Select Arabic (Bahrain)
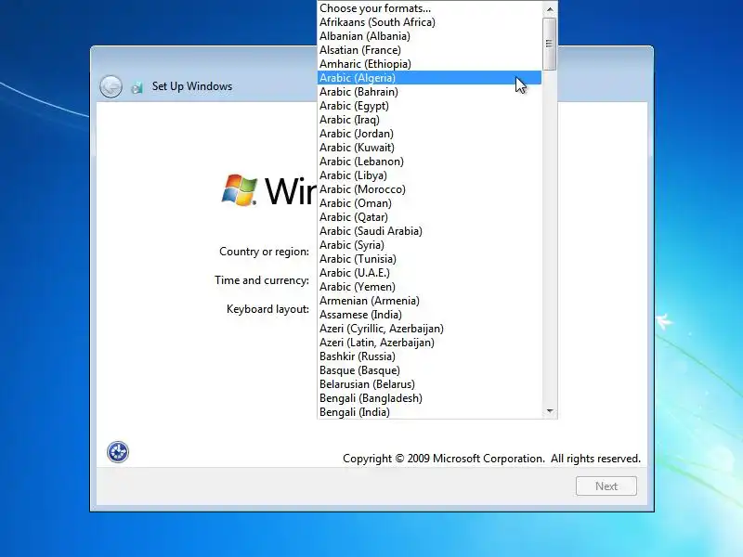This screenshot has height=557, width=743. tap(429, 92)
